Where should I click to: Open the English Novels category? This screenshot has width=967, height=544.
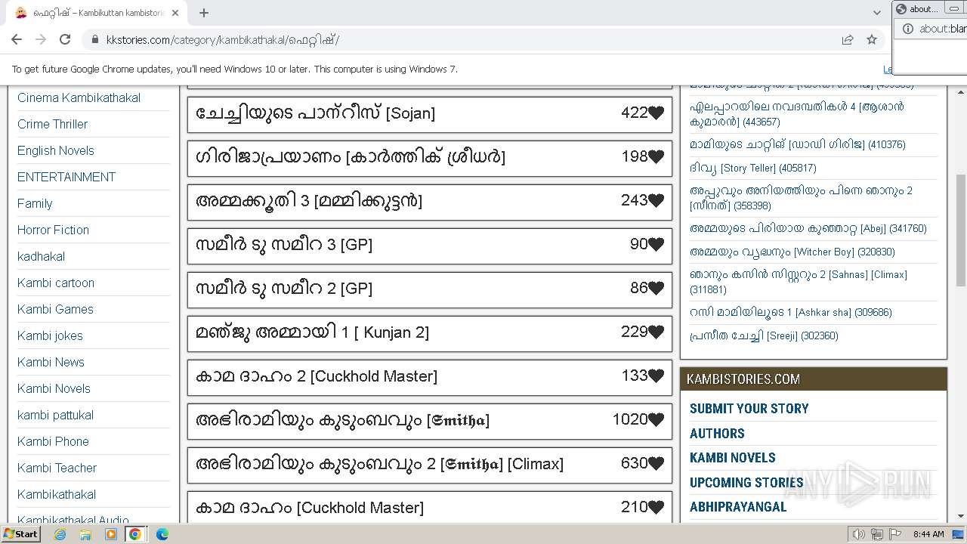(x=56, y=150)
